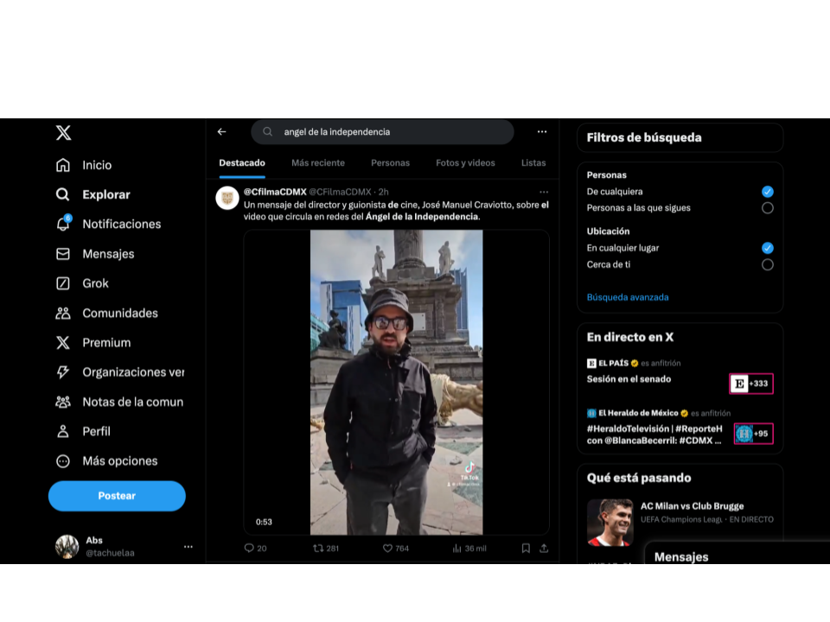The height and width of the screenshot is (622, 830).
Task: Select 'De cualquiera' people filter
Action: 767,192
